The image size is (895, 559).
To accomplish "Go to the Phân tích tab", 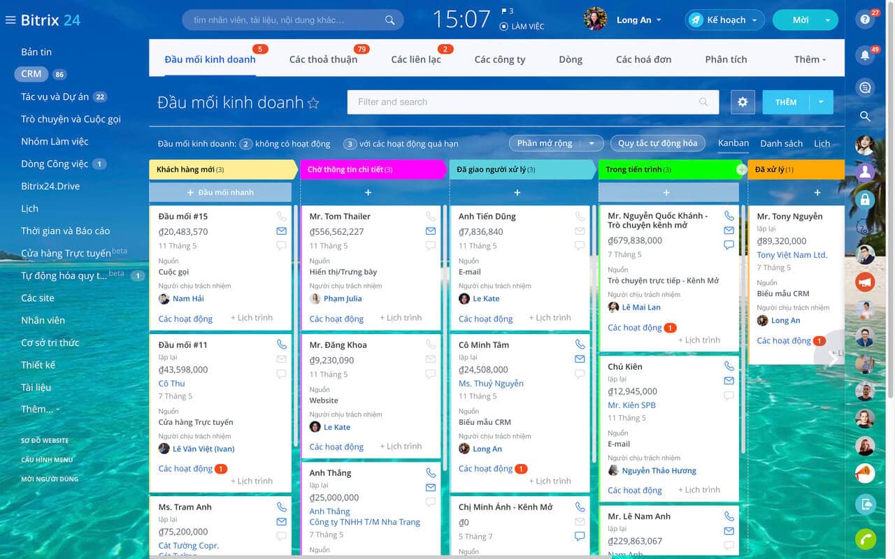I will (x=726, y=59).
